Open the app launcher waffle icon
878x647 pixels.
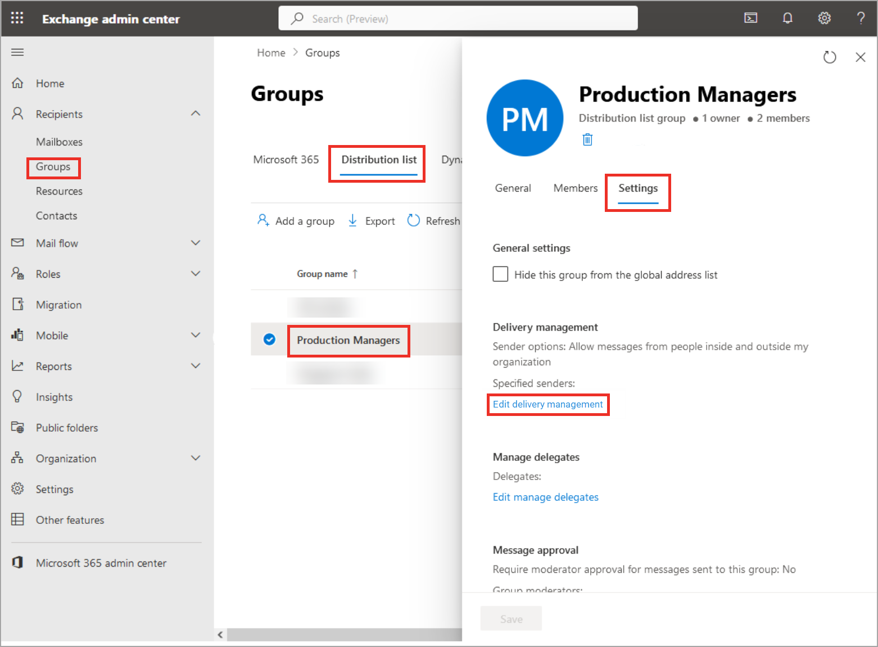(17, 18)
